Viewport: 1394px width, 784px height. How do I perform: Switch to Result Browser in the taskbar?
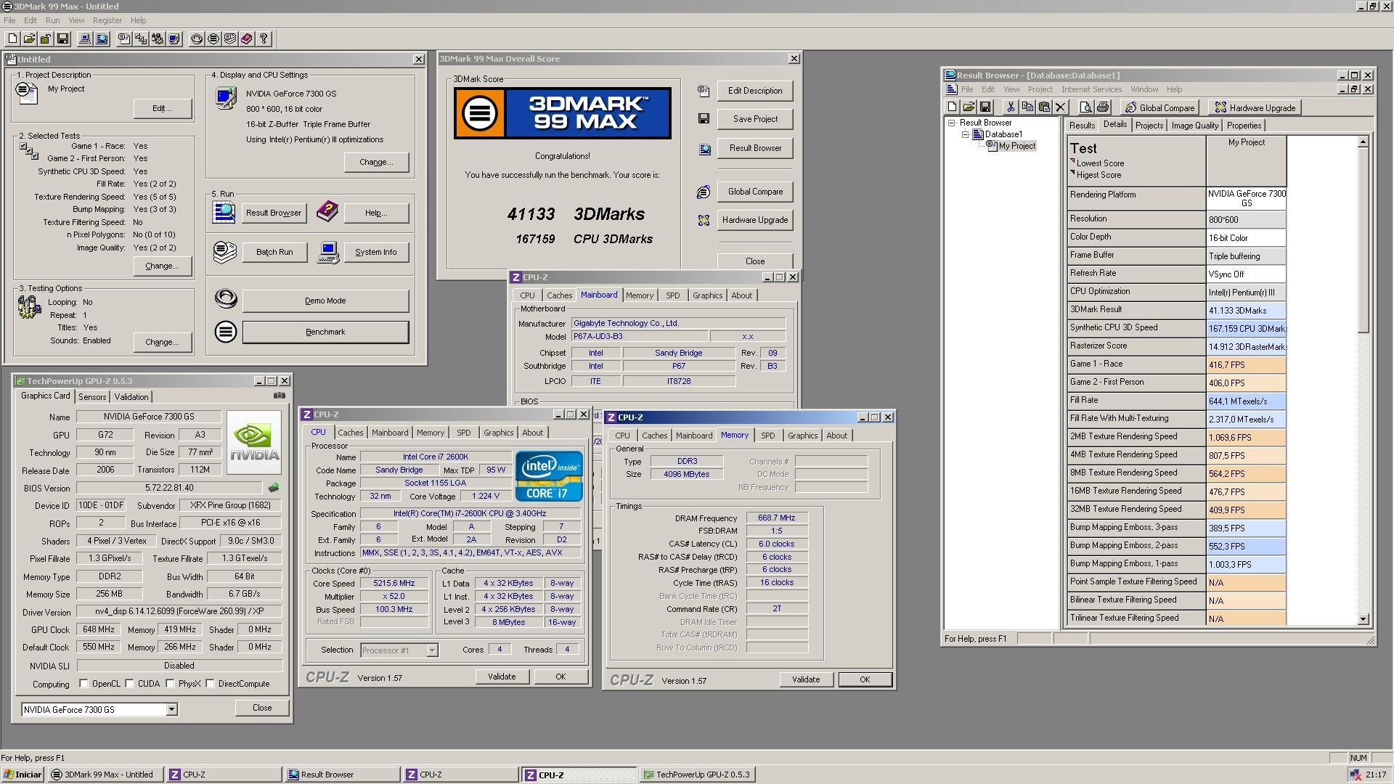tap(342, 775)
